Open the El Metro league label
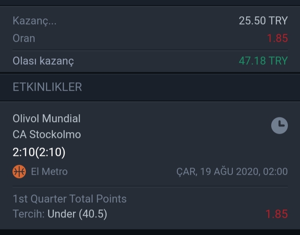The width and height of the screenshot is (300, 235). pos(49,171)
